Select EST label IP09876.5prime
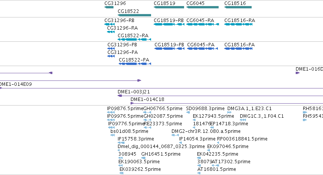The height and width of the screenshot is (175, 323). [x=125, y=109]
